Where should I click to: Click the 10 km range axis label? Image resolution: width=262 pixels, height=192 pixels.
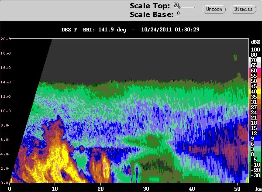55,189
